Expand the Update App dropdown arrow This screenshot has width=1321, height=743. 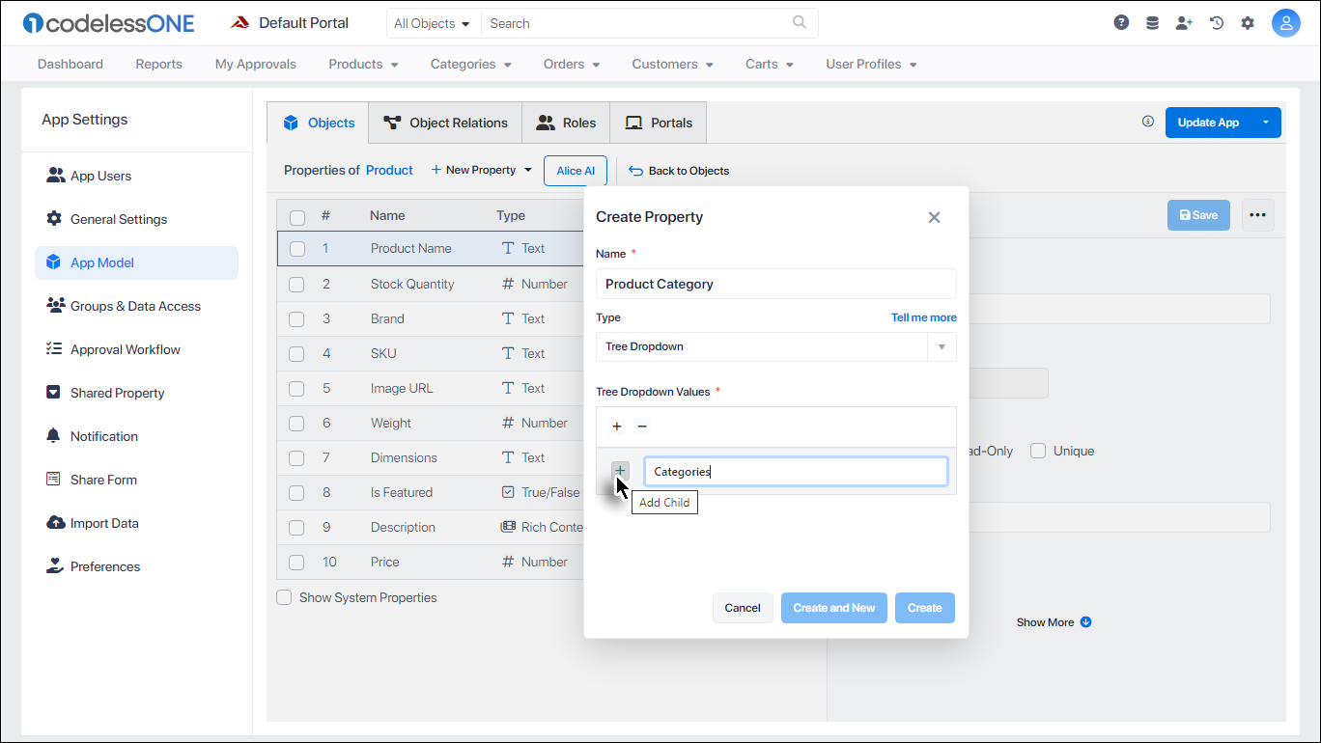point(1266,123)
